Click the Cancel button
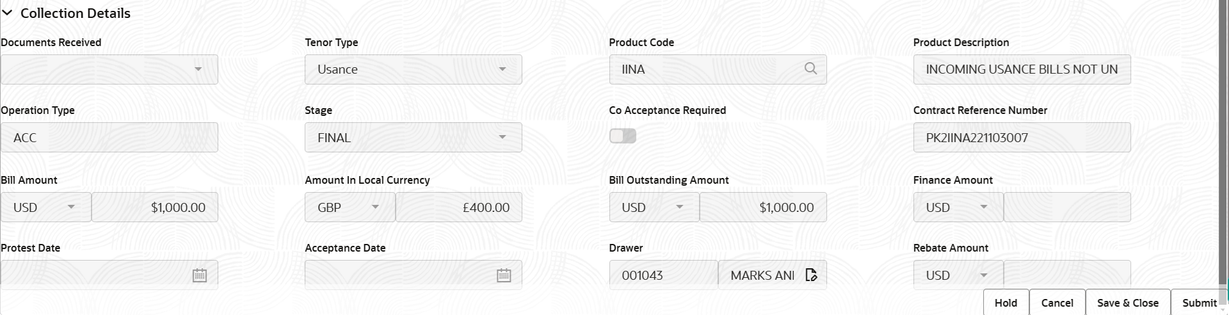 (1057, 303)
